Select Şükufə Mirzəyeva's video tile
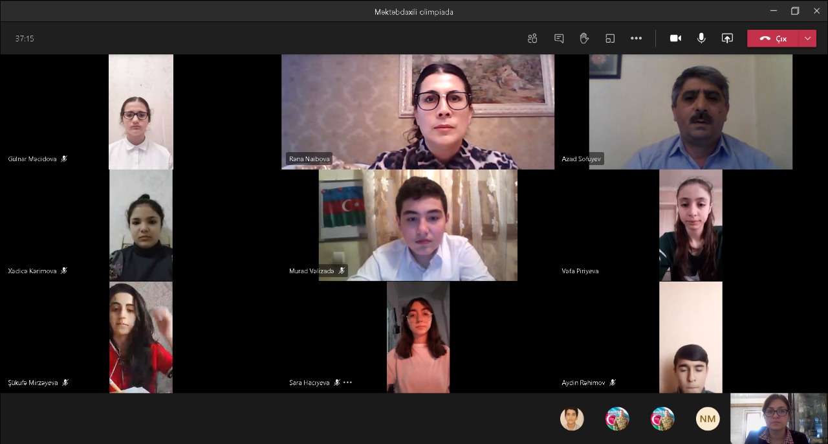 pos(141,337)
